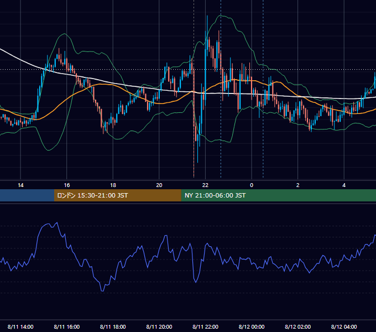The height and width of the screenshot is (332, 376).
Task: Click the 18 hour label on price chart axis
Action: pos(113,185)
